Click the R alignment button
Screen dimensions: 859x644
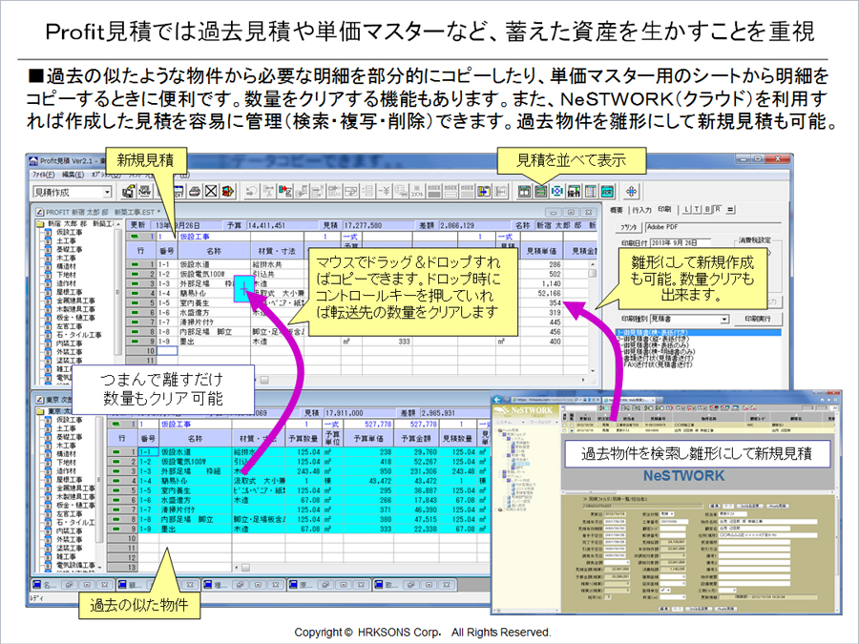click(718, 210)
